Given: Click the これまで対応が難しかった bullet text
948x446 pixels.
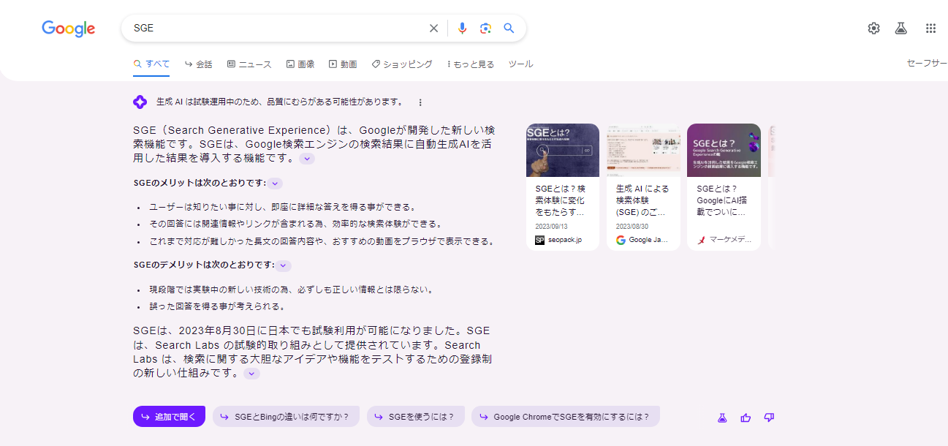Looking at the screenshot, I should pyautogui.click(x=322, y=241).
